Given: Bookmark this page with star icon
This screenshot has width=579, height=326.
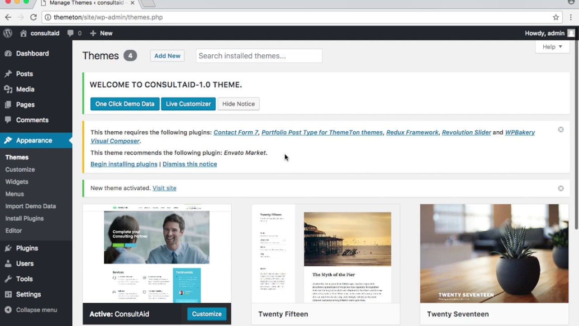Looking at the screenshot, I should point(556,17).
